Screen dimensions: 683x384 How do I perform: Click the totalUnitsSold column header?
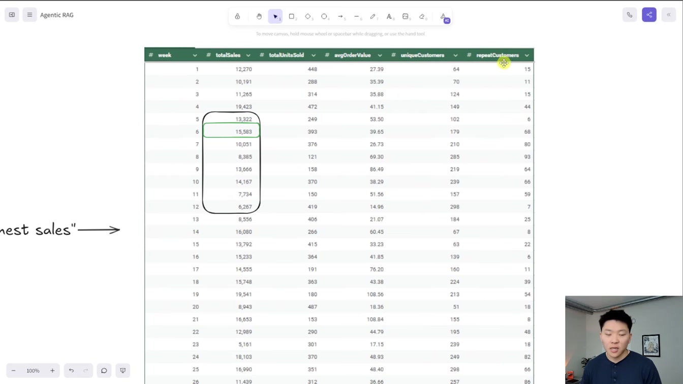click(286, 55)
